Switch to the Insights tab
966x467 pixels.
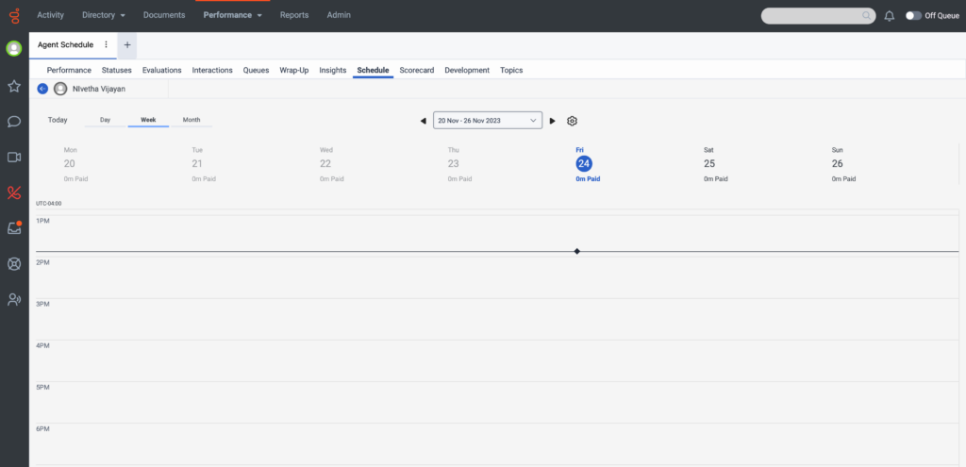333,70
